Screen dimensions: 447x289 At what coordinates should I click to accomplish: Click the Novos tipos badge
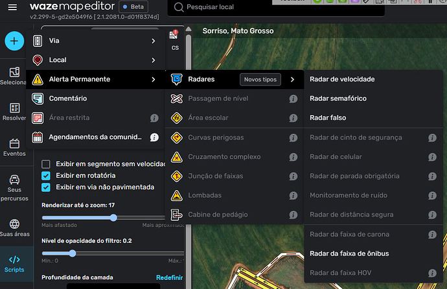pyautogui.click(x=260, y=80)
